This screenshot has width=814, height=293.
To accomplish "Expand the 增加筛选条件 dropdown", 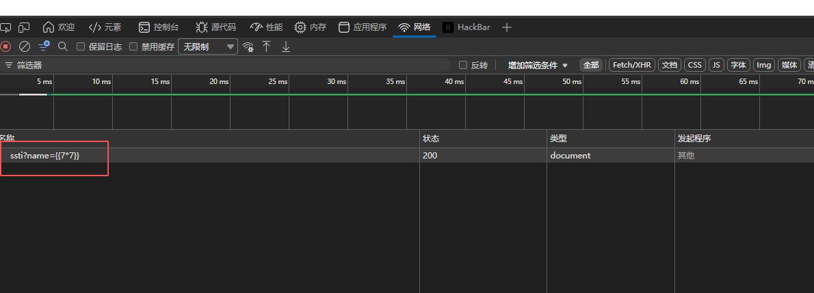I will coord(538,66).
